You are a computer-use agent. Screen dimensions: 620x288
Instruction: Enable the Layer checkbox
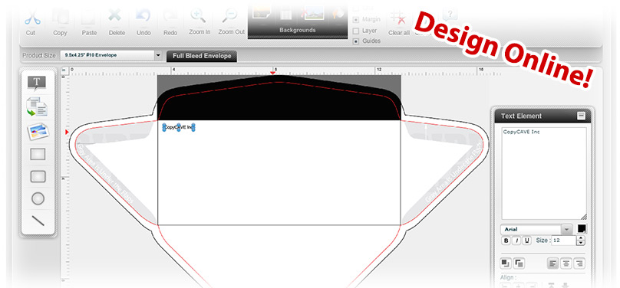tap(355, 31)
